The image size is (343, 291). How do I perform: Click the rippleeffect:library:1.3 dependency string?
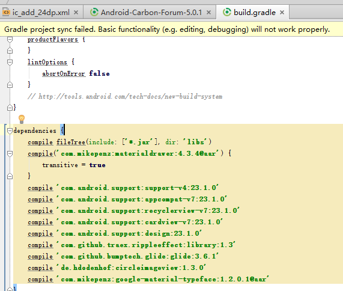pos(146,245)
